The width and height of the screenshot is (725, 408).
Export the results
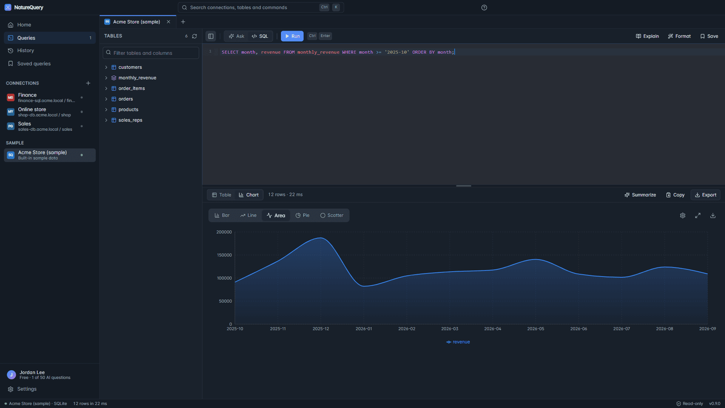[705, 195]
